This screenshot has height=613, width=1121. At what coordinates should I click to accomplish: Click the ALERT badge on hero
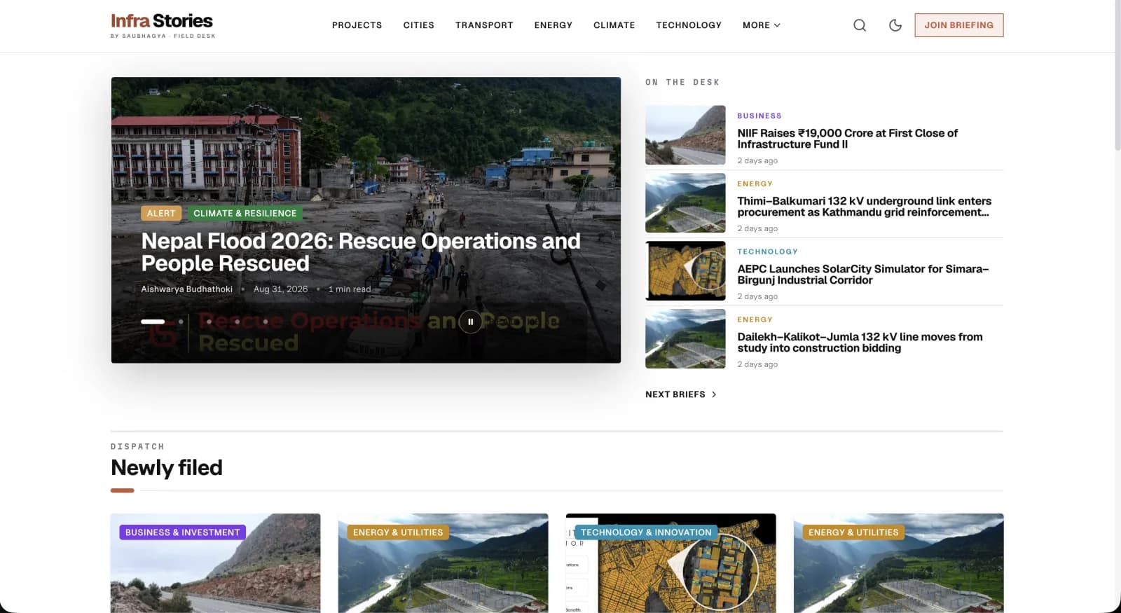tap(161, 214)
